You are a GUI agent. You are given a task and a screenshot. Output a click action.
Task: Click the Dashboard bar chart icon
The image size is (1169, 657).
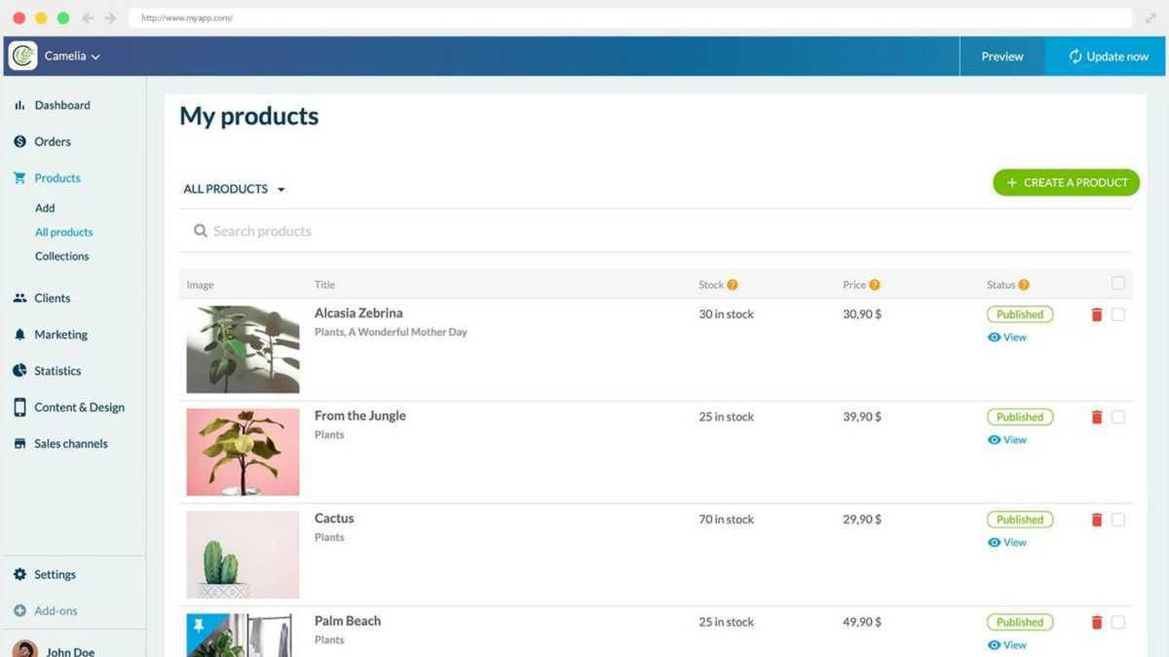point(19,105)
